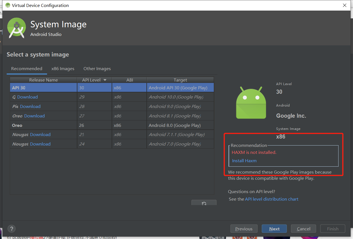Click the Target column header
353x239 pixels.
(180, 80)
